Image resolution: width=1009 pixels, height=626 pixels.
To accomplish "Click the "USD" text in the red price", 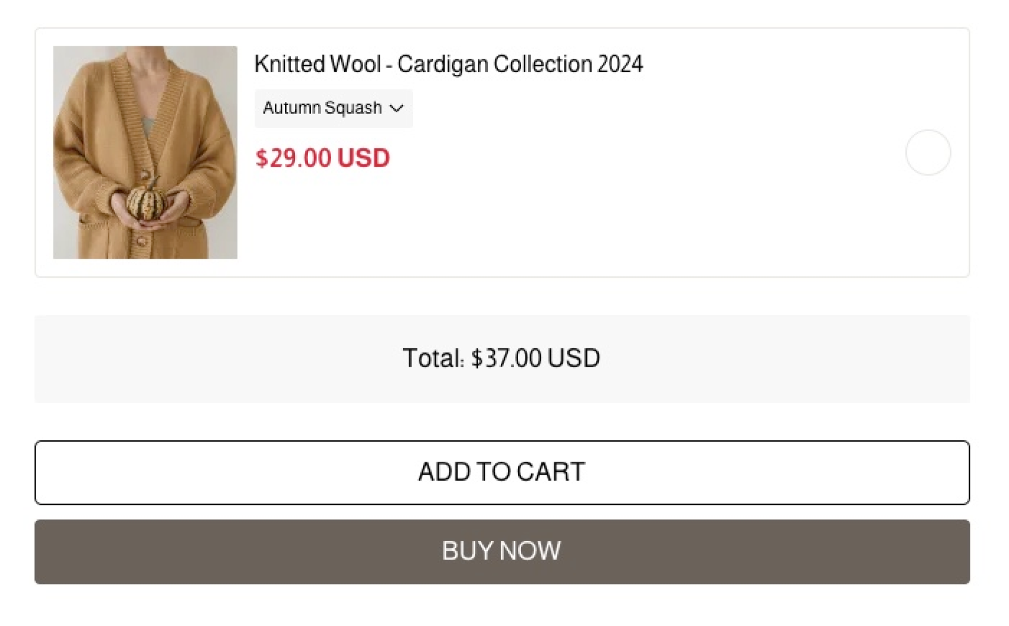I will coord(363,158).
